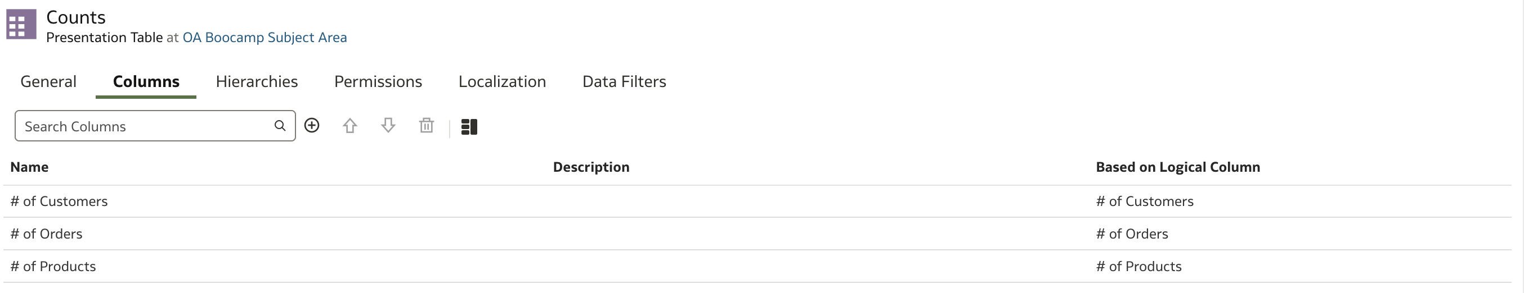The height and width of the screenshot is (293, 1524).
Task: Go to the Permissions tab
Action: (378, 81)
